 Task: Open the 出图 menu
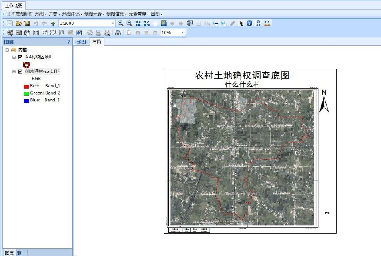pyautogui.click(x=156, y=14)
